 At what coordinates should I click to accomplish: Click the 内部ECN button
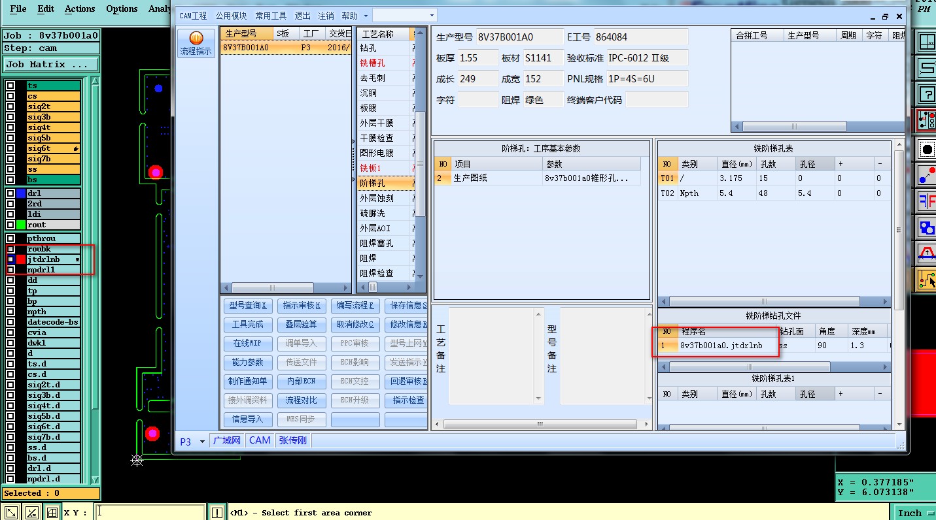coord(302,381)
